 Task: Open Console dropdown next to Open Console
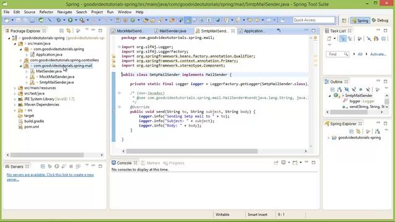[x=301, y=163]
